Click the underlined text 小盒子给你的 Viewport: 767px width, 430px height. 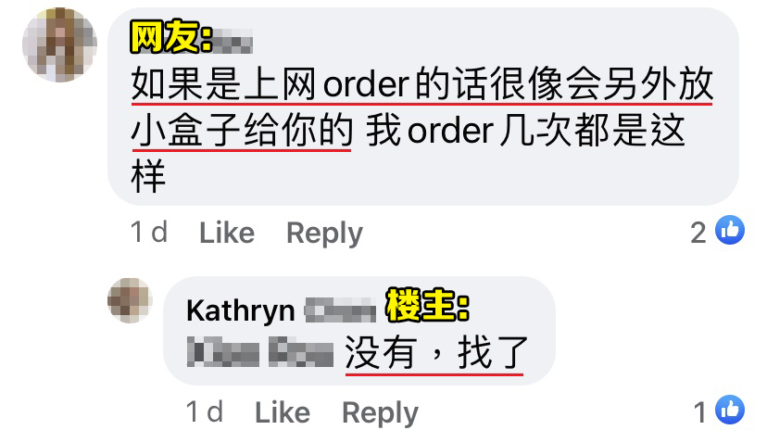[x=242, y=131]
